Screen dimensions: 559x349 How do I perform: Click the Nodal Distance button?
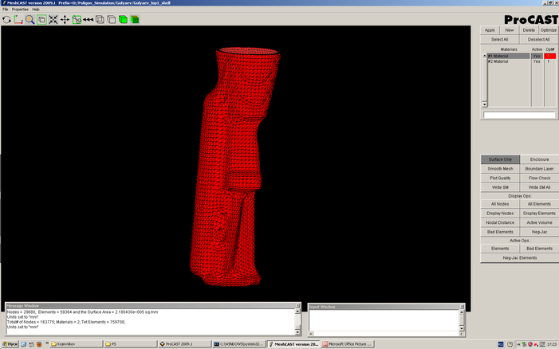click(500, 222)
